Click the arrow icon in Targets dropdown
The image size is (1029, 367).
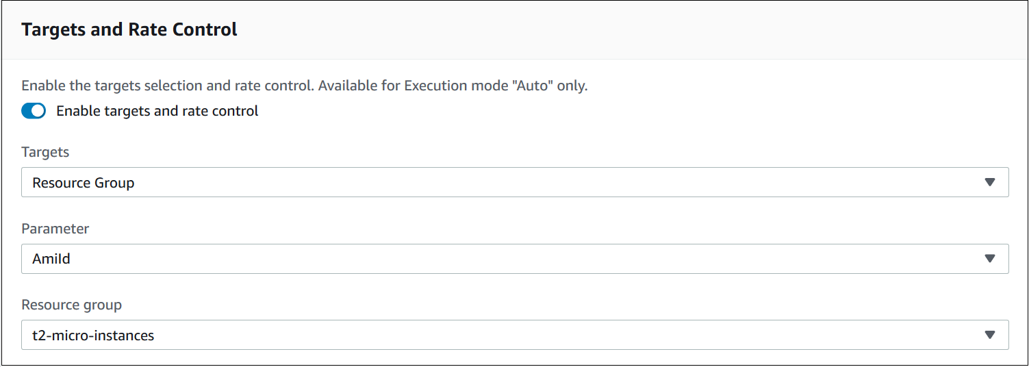[989, 183]
